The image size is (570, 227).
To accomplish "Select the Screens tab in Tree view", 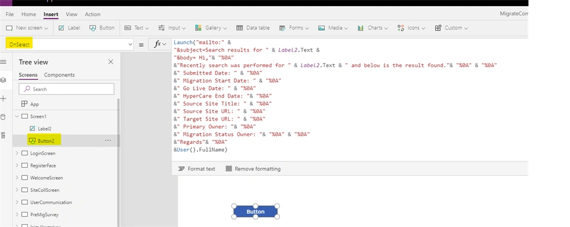I will pyautogui.click(x=28, y=75).
